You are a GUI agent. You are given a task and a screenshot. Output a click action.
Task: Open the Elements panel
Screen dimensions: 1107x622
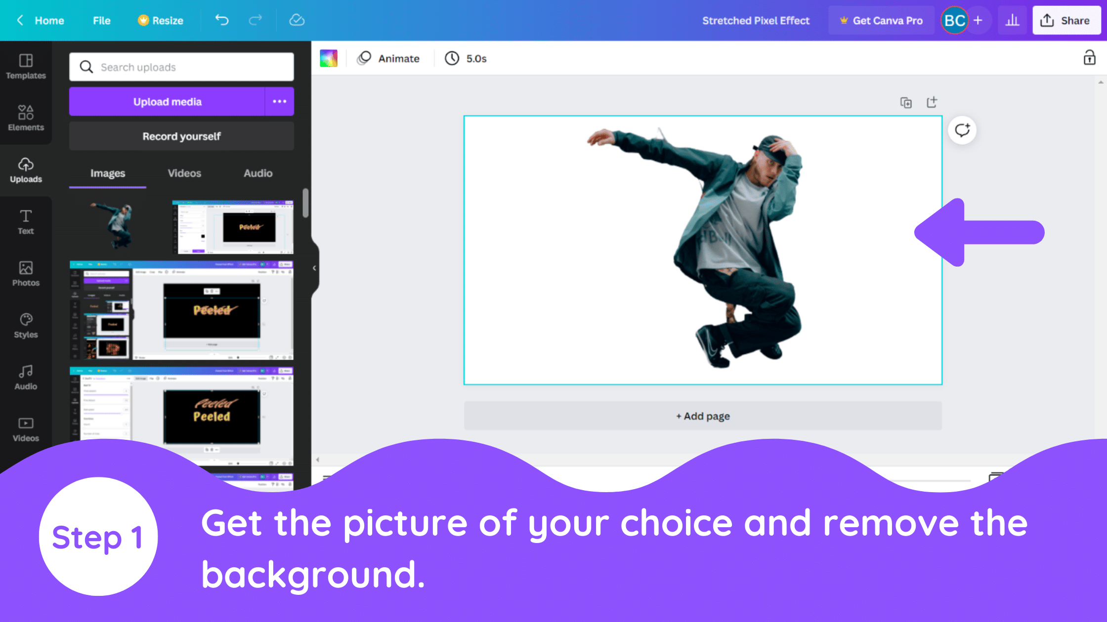click(26, 117)
